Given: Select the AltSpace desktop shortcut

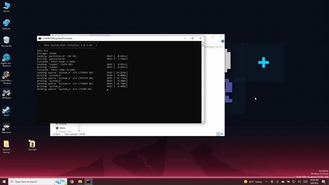Looking at the screenshot, I should click(x=6, y=94).
